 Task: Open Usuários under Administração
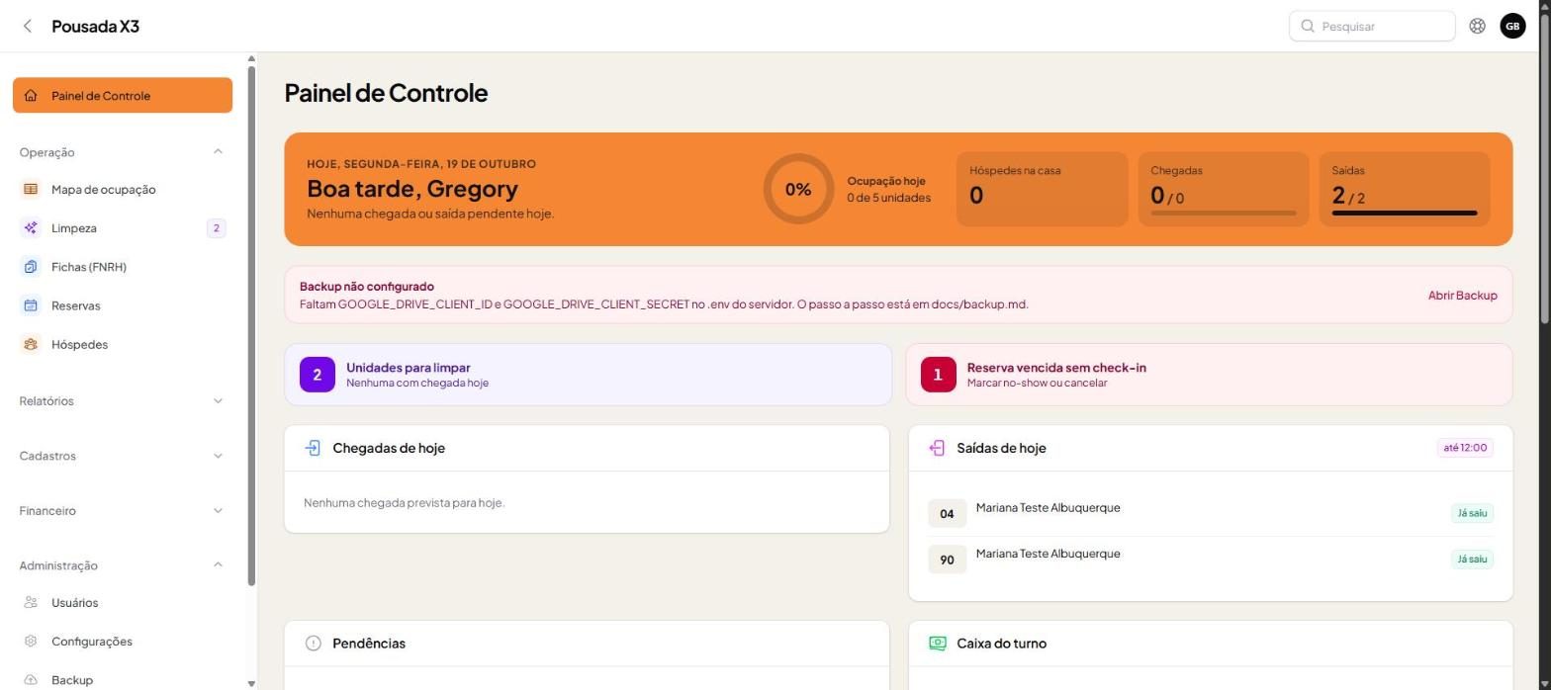click(123, 602)
